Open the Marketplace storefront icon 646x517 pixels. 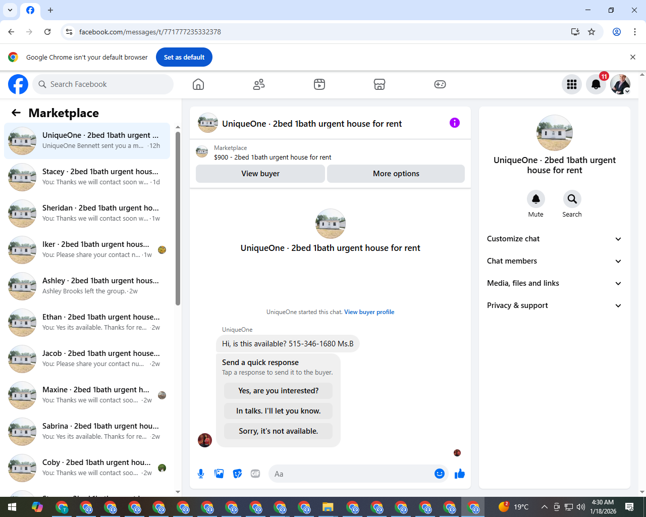tap(380, 84)
